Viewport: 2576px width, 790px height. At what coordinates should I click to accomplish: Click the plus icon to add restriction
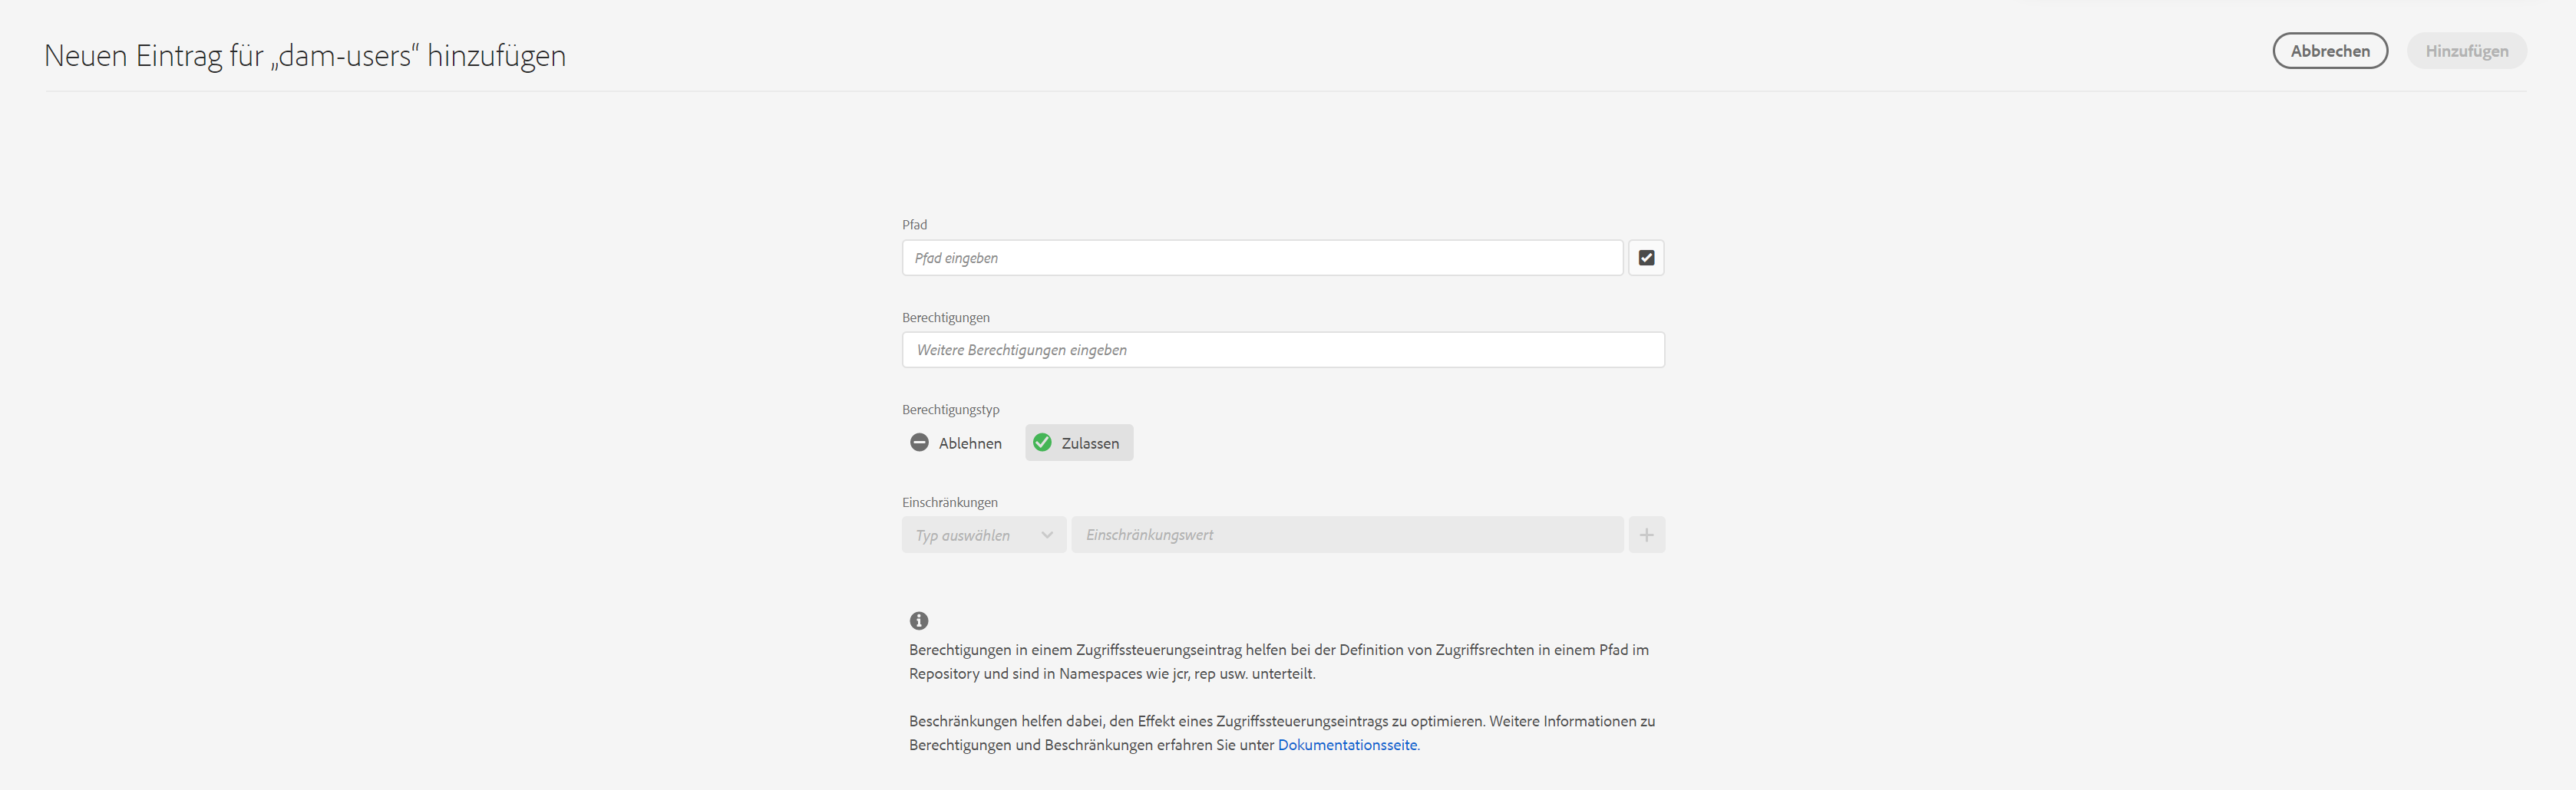tap(1646, 535)
